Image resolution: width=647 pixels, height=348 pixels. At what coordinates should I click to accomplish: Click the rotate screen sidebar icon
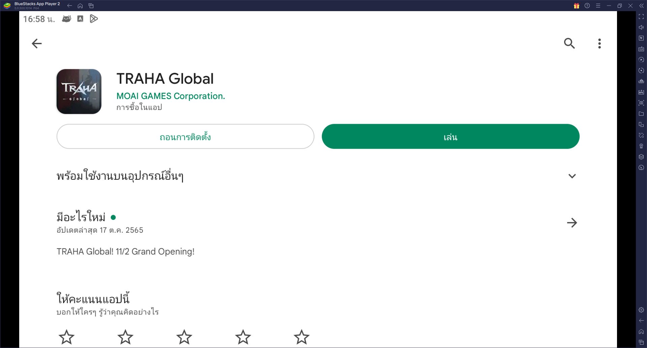[641, 124]
